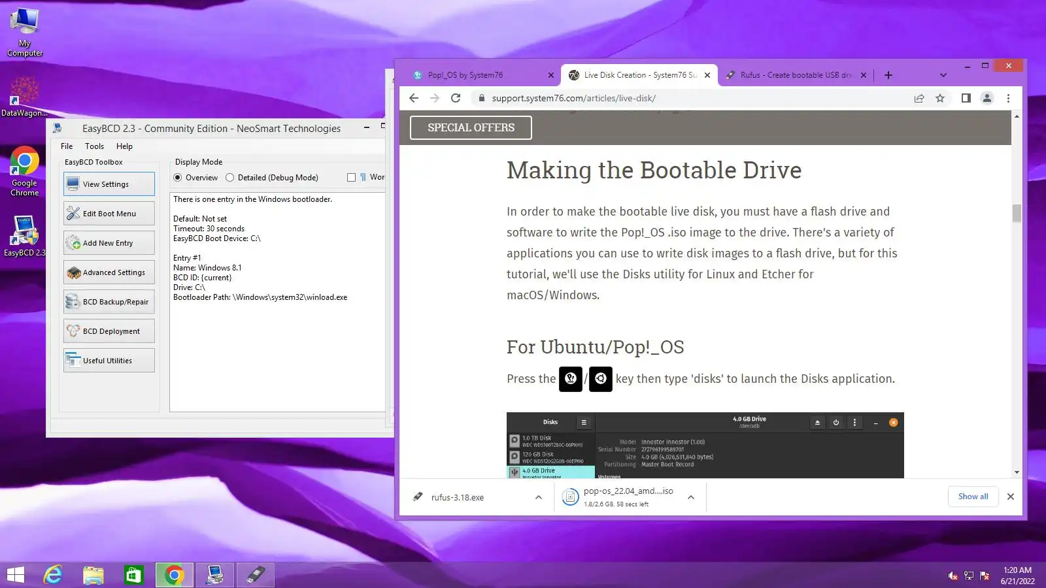1046x588 pixels.
Task: Go forward in Chrome
Action: (435, 98)
